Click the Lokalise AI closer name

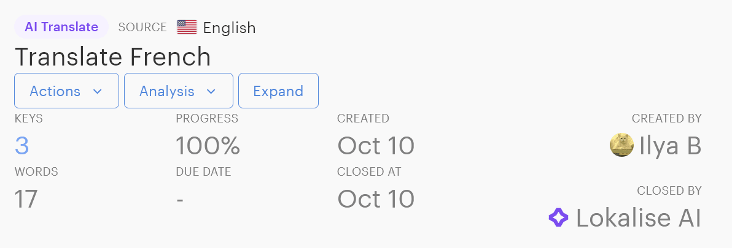[638, 218]
